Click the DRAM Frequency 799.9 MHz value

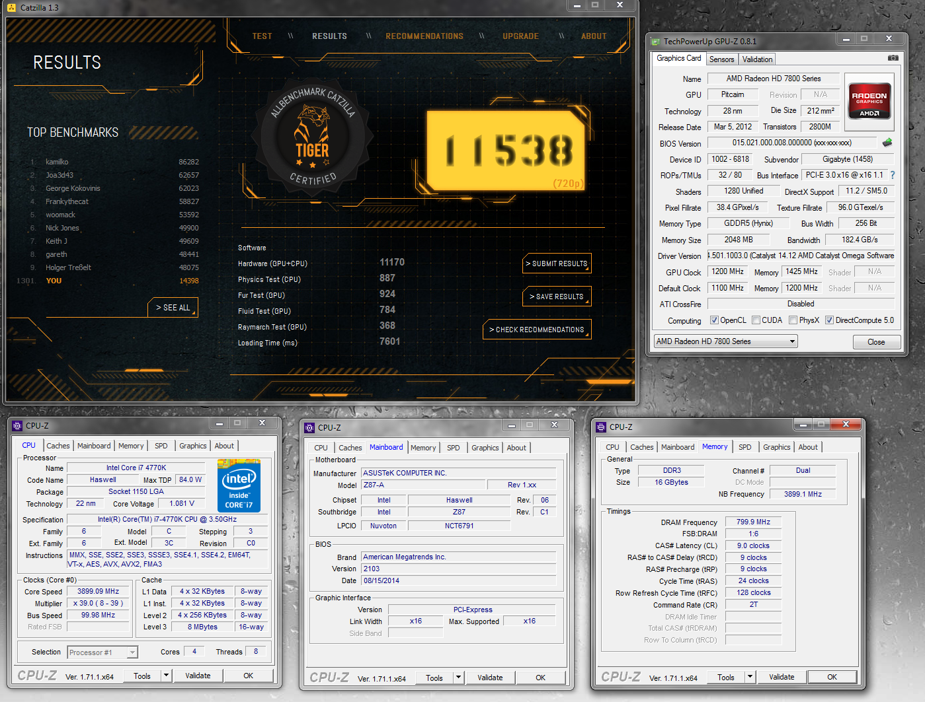click(x=753, y=522)
